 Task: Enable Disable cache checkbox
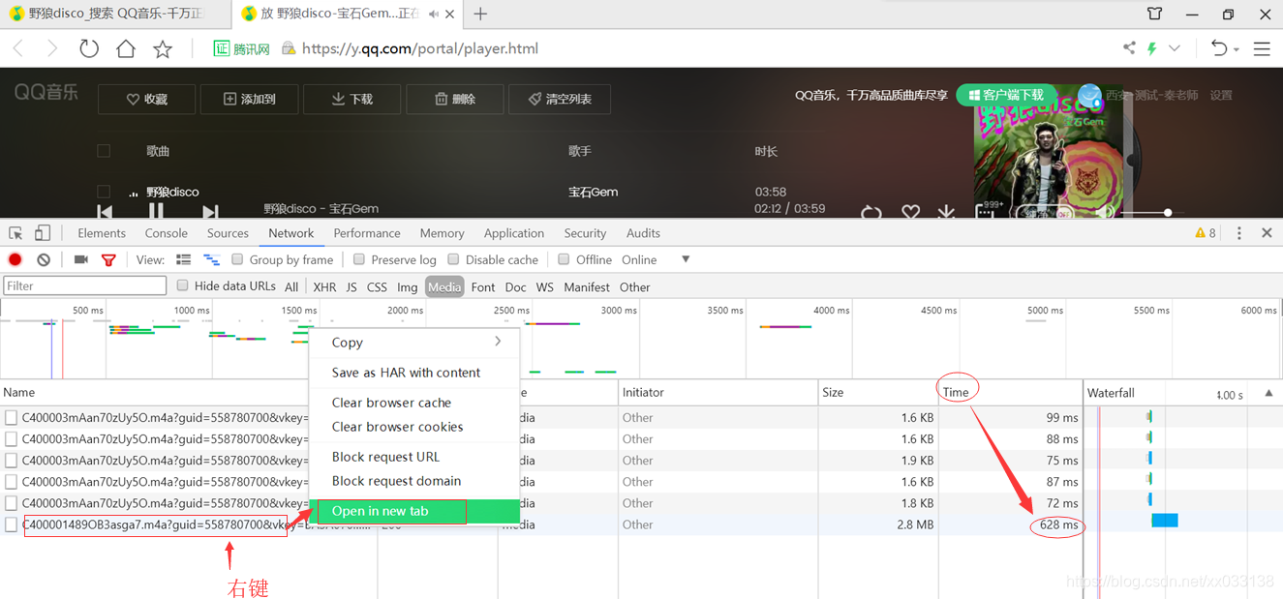tap(453, 259)
